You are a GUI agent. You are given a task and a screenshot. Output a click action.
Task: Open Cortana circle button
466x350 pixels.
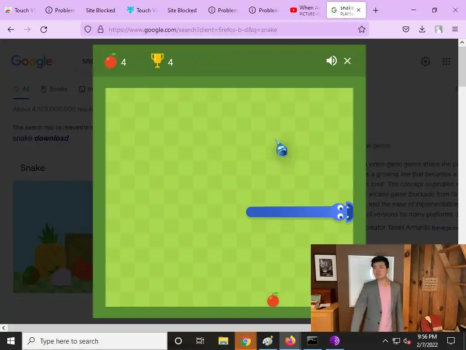[x=178, y=341]
